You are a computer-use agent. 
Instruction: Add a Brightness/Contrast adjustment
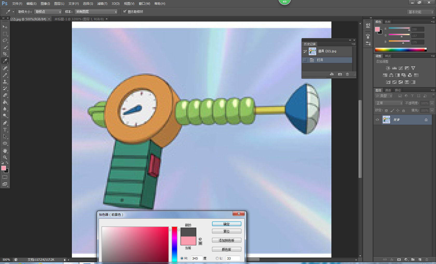(388, 68)
